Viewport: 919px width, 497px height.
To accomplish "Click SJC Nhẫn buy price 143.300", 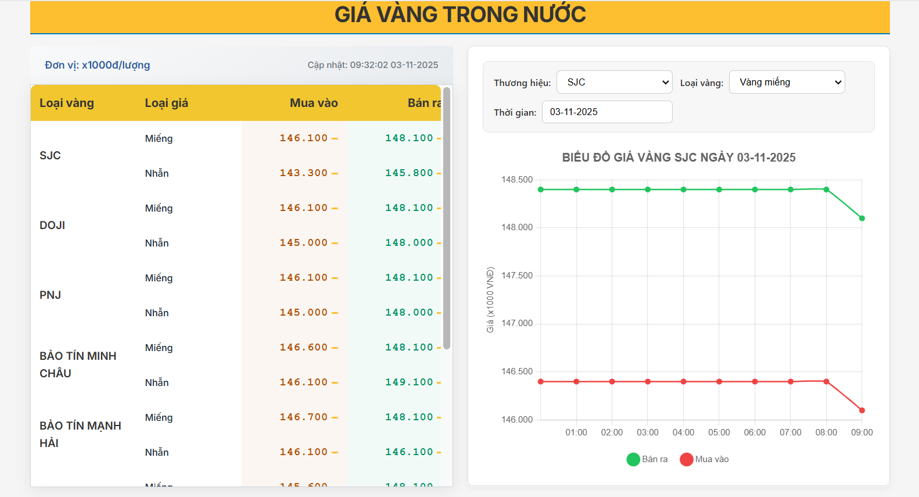I will coord(304,173).
